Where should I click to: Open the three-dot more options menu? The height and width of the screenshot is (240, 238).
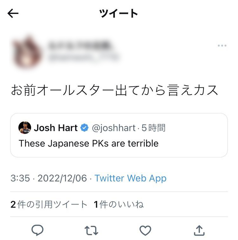coord(222,46)
